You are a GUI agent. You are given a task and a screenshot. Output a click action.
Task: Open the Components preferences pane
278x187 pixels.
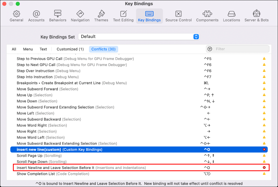coord(207,16)
